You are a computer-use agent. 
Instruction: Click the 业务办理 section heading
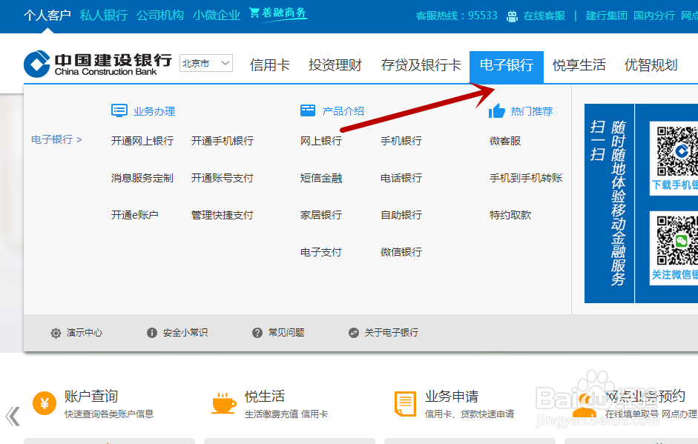(x=154, y=111)
